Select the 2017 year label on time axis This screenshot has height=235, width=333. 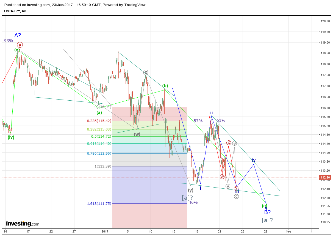tap(106, 231)
